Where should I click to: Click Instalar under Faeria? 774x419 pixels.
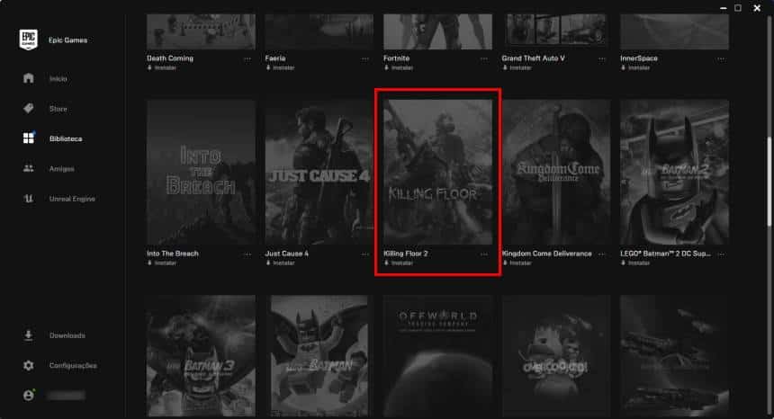[280, 68]
